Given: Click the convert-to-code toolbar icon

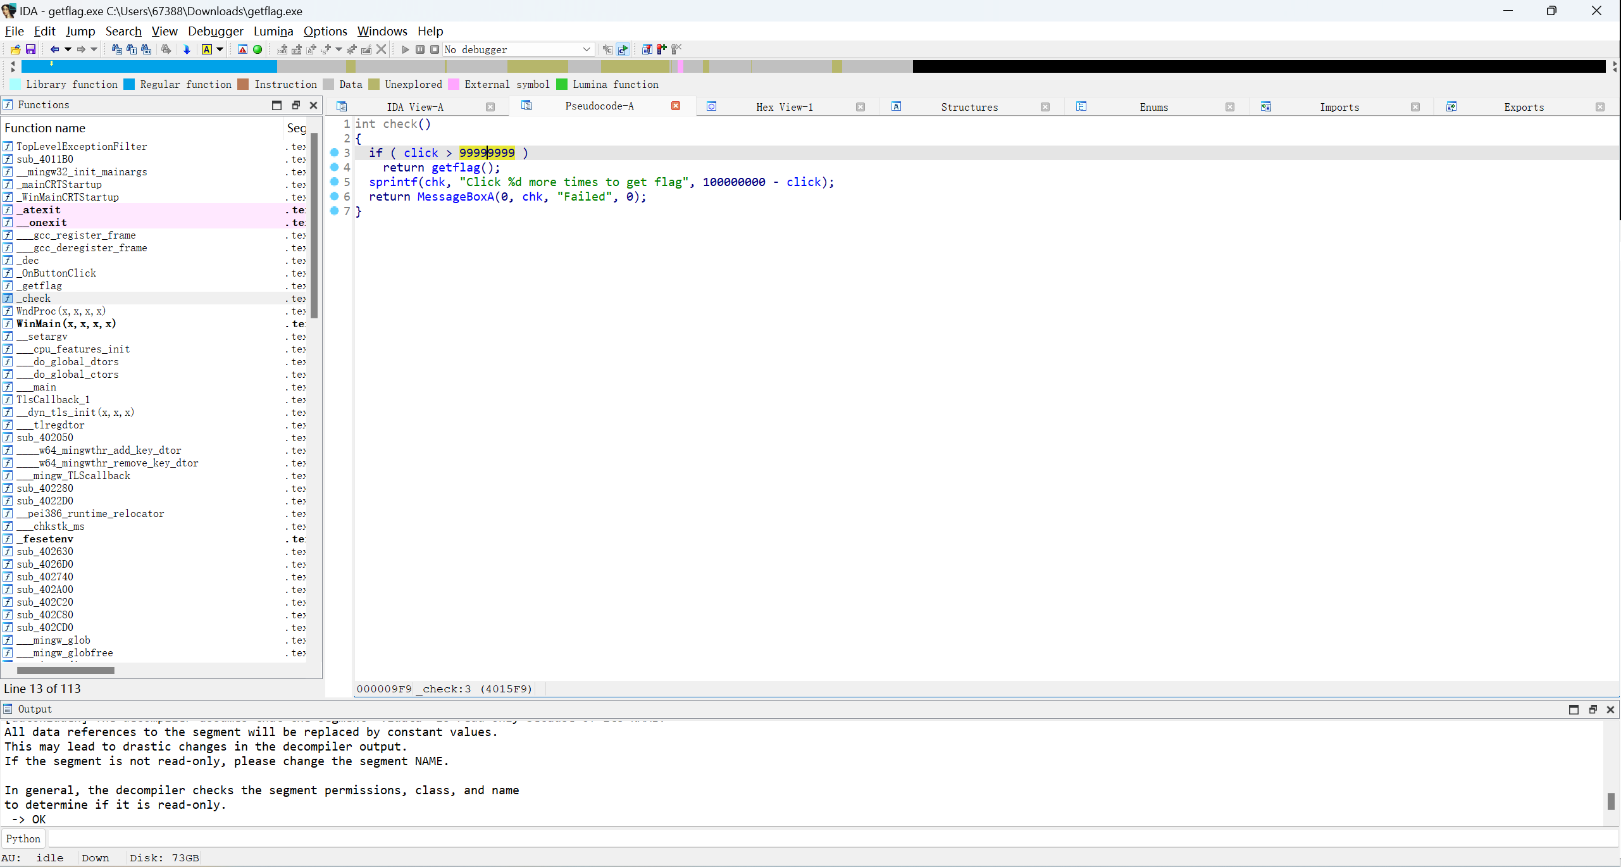Looking at the screenshot, I should coord(282,49).
